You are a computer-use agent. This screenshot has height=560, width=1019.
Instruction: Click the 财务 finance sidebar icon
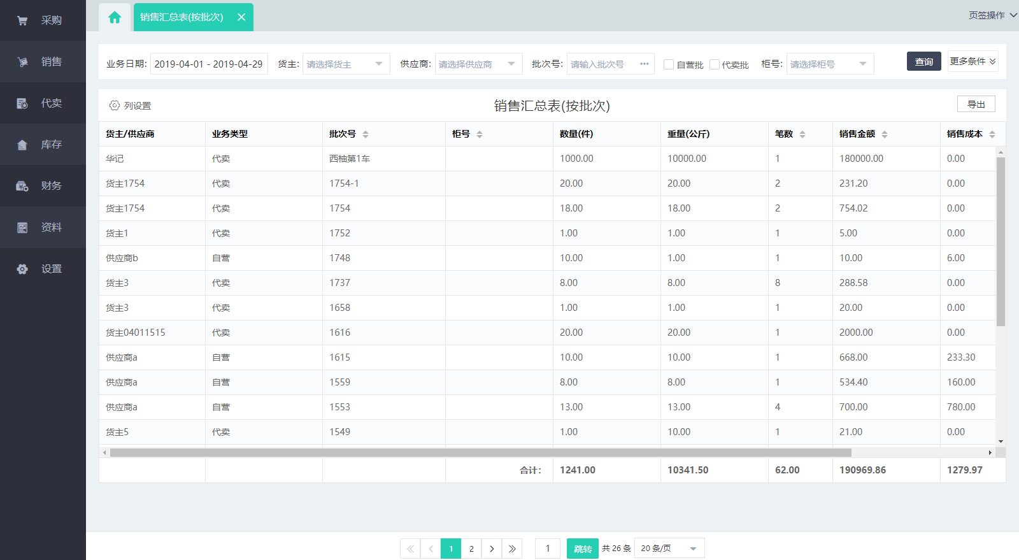click(x=22, y=186)
